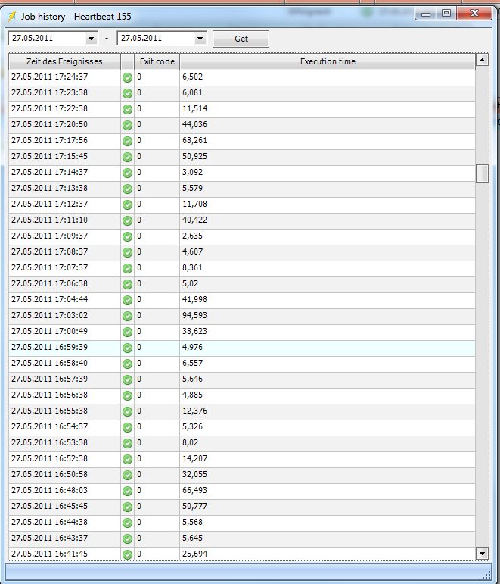Click the success icon in the 17:03:02 row
This screenshot has height=584, width=500.
(x=127, y=315)
